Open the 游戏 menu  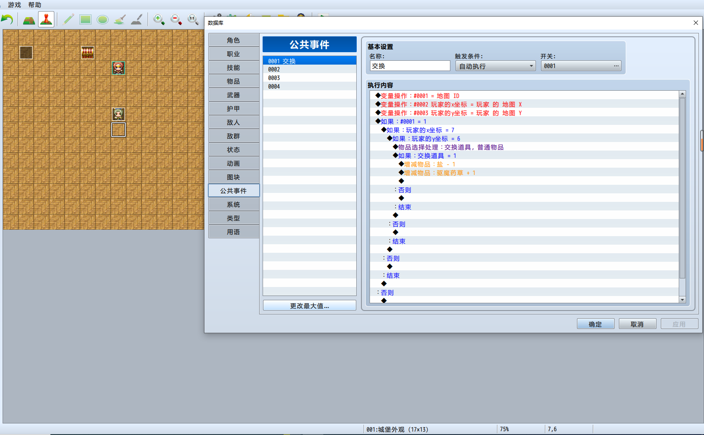coord(15,5)
